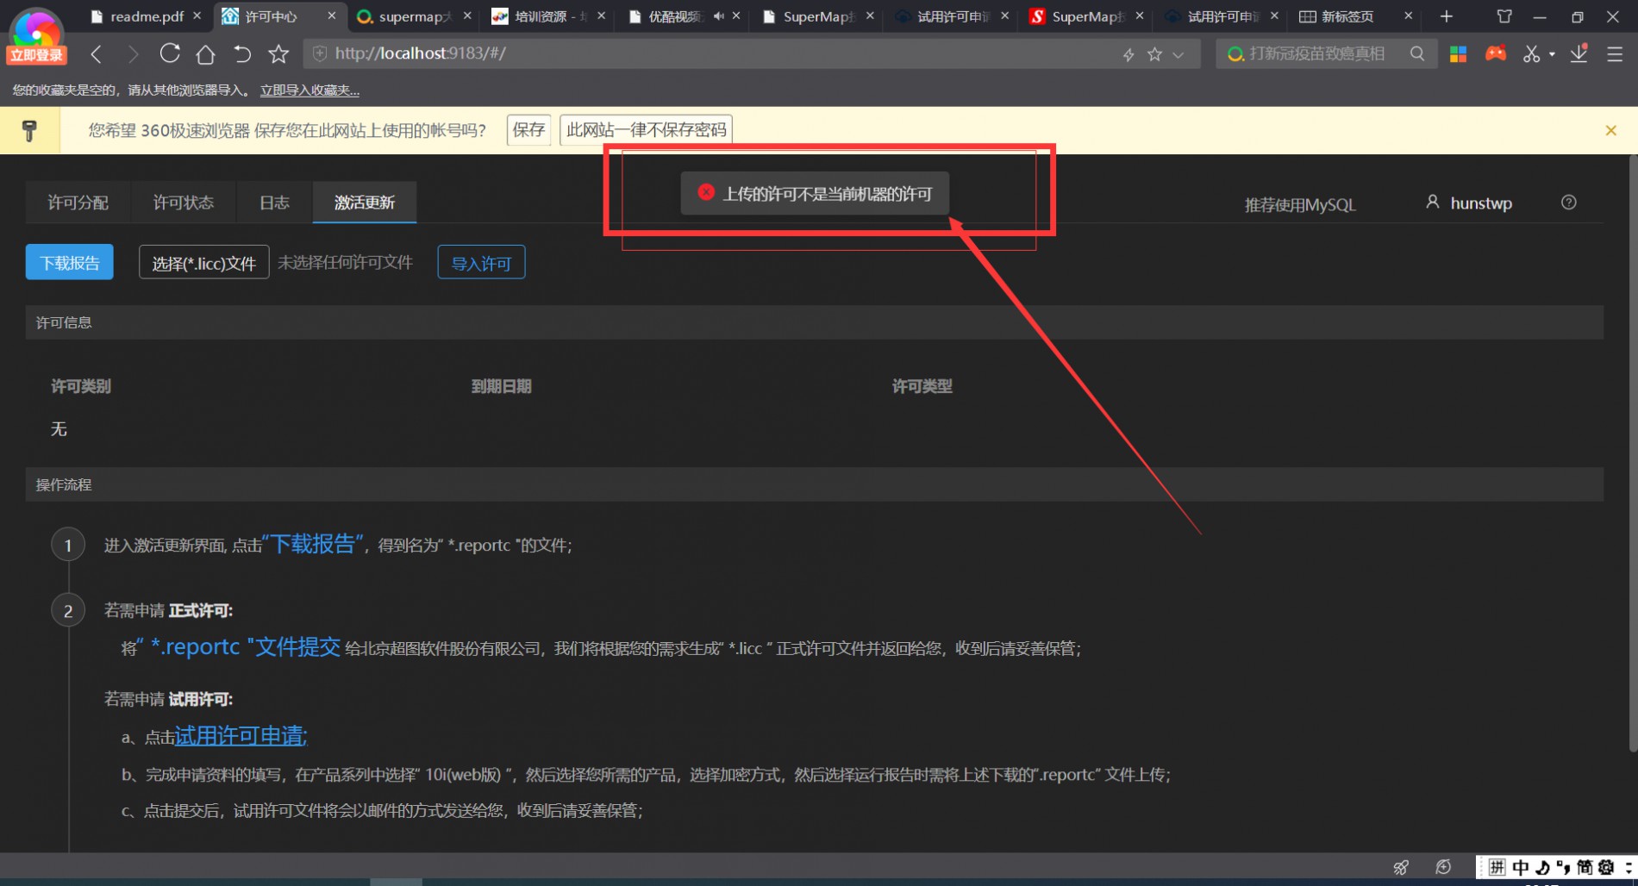Reload the page with the refresh icon

tap(170, 53)
